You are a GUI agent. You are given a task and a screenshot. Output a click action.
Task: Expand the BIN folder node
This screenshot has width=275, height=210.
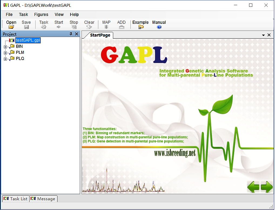tap(5, 47)
